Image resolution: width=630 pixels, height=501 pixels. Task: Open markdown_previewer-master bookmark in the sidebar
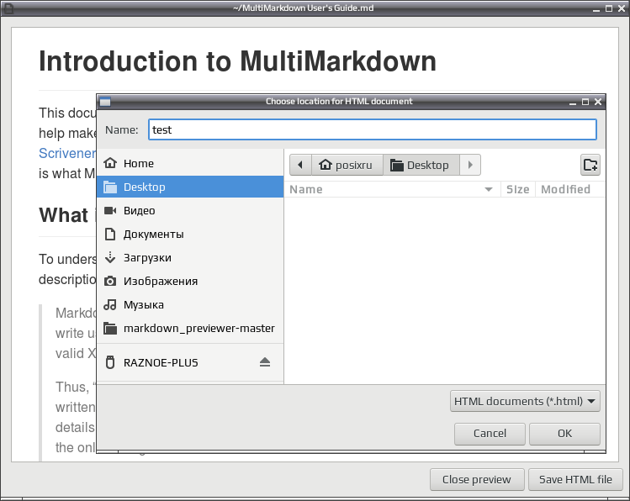(190, 329)
